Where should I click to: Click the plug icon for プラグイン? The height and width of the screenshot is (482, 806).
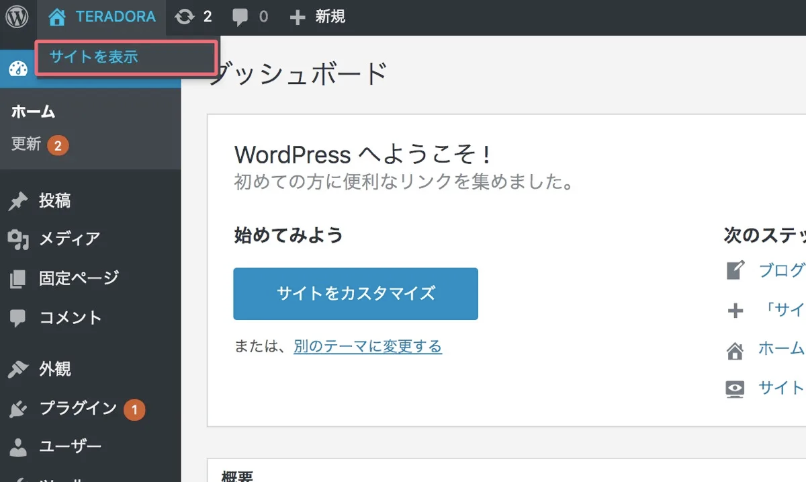pos(18,409)
